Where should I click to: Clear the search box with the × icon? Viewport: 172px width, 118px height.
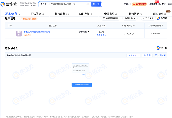[x=87, y=4]
